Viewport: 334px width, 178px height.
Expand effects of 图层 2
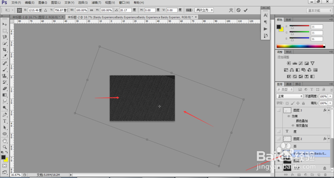329,139
